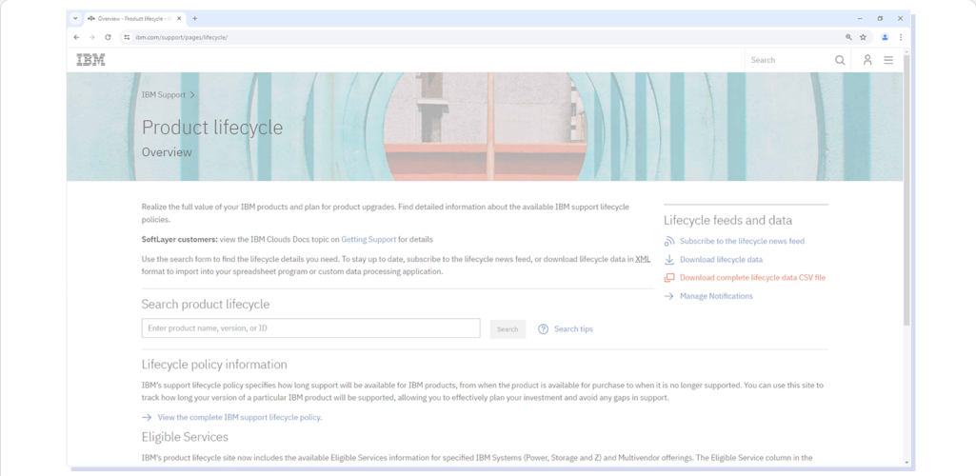Image resolution: width=976 pixels, height=476 pixels.
Task: Click the IBM header Search field
Action: [789, 60]
